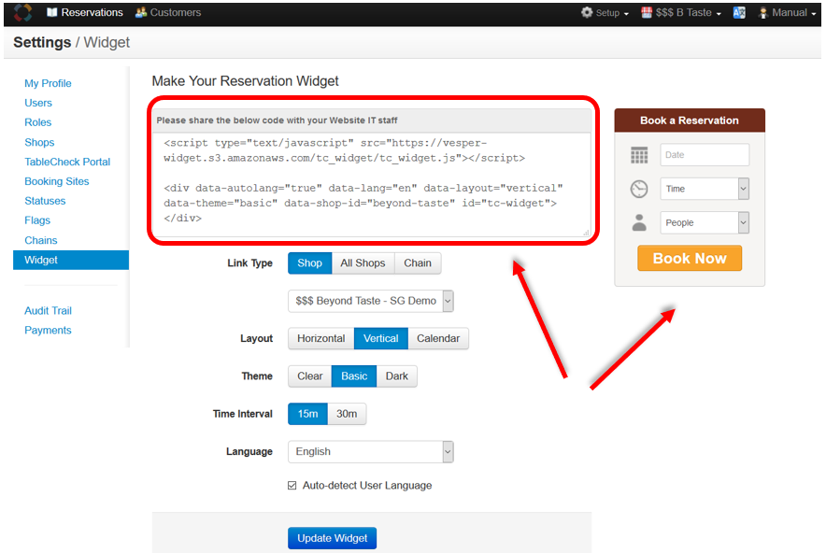826x553 pixels.
Task: Click the TableCheck logo icon
Action: click(22, 12)
